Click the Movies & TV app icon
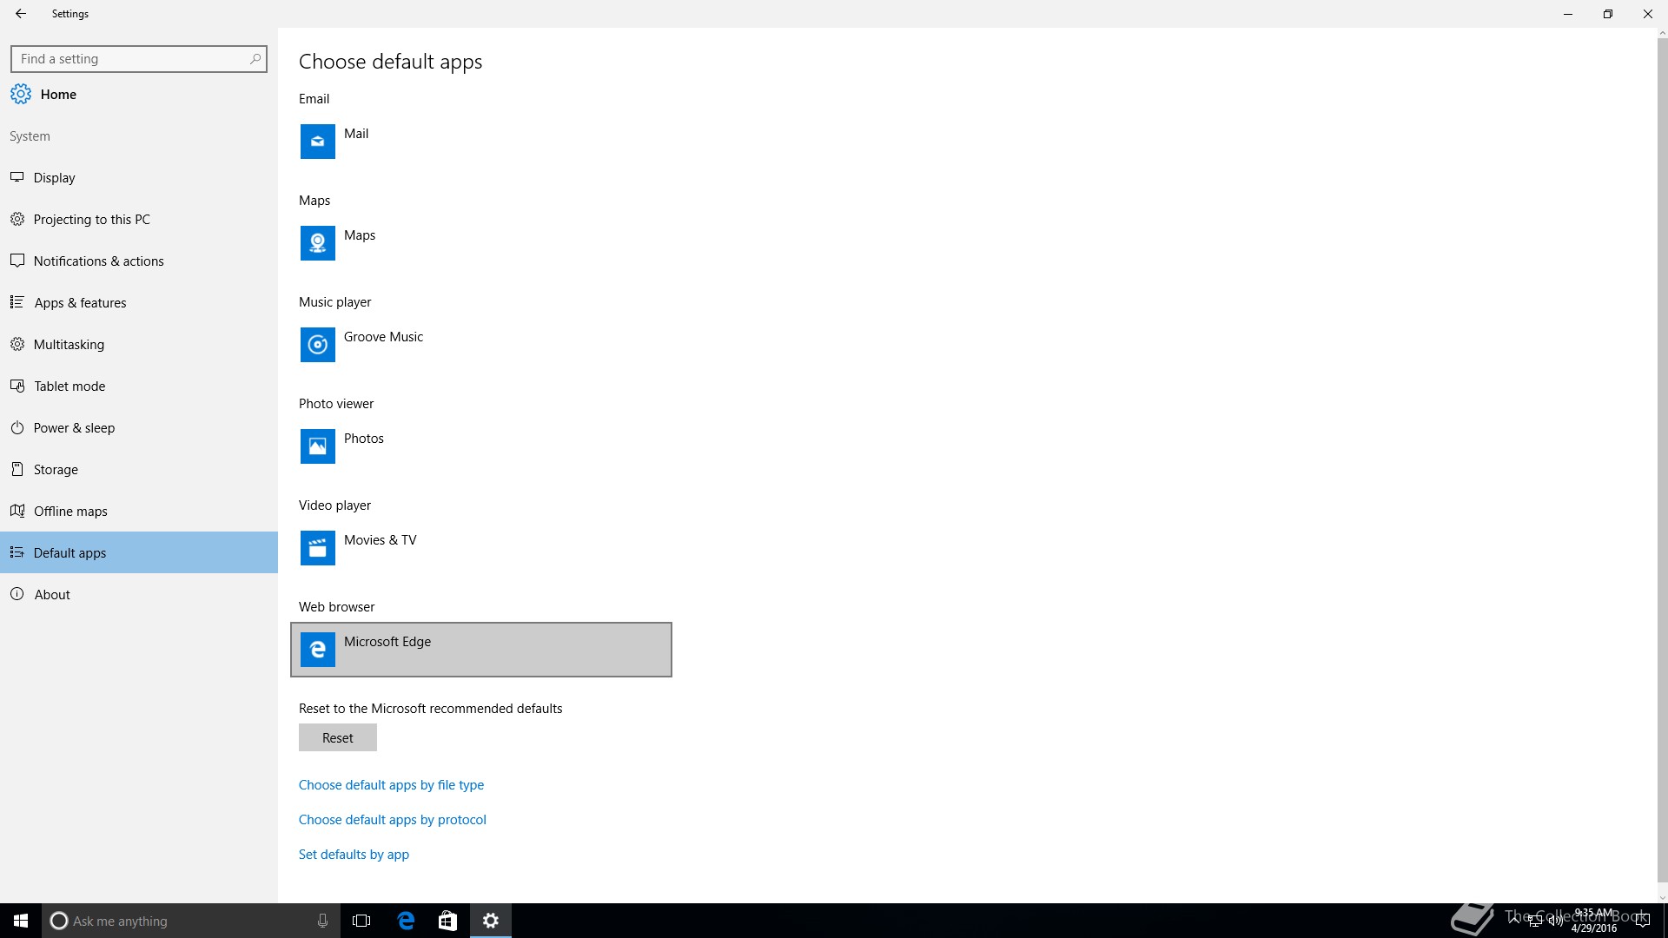 318,548
